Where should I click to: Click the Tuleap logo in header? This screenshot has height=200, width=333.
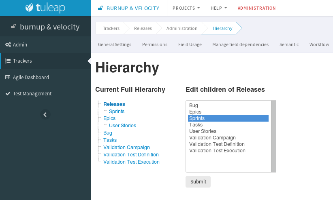45,8
